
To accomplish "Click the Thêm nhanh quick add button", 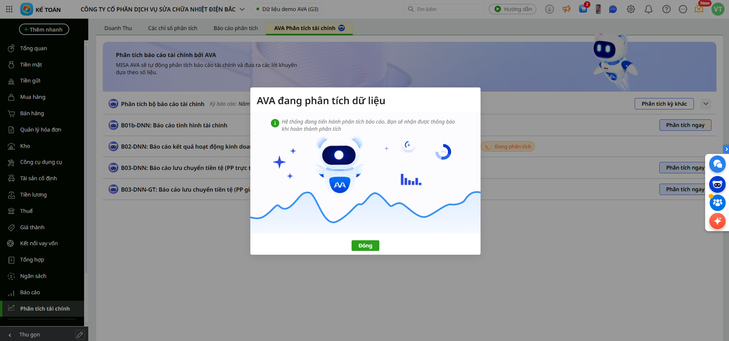I will tap(44, 29).
